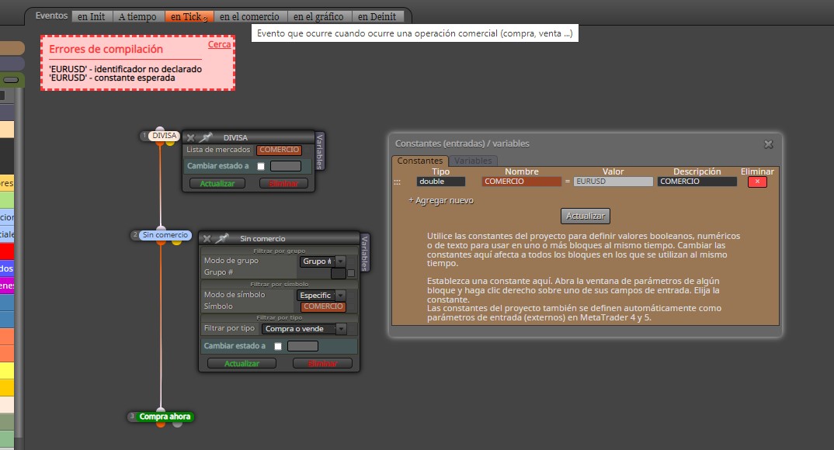Toggle Cambiar estado a checkbox in DIVISA panel
The width and height of the screenshot is (834, 450).
261,166
